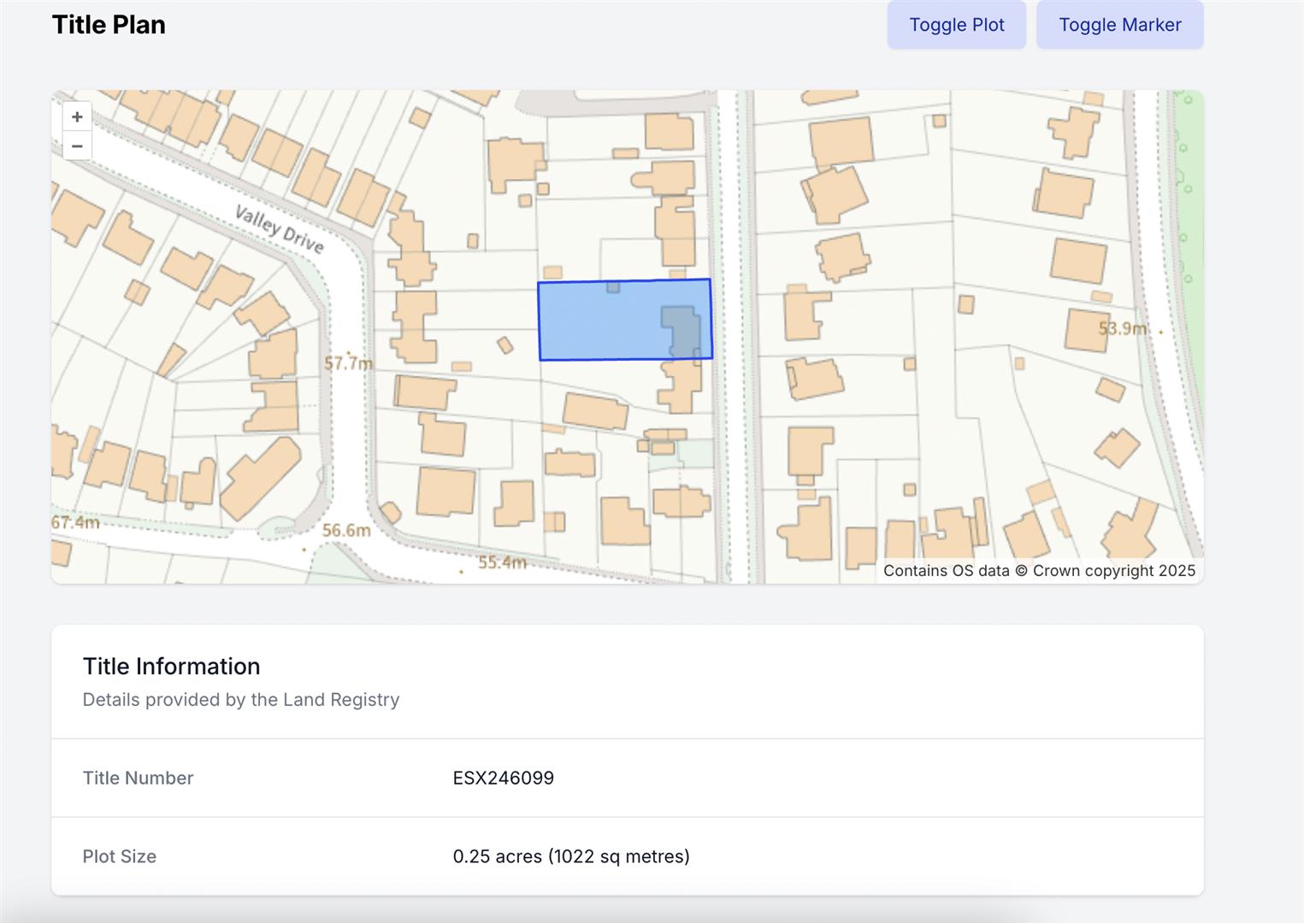Click the 55.4m elevation marker
The height and width of the screenshot is (923, 1304).
(x=502, y=562)
